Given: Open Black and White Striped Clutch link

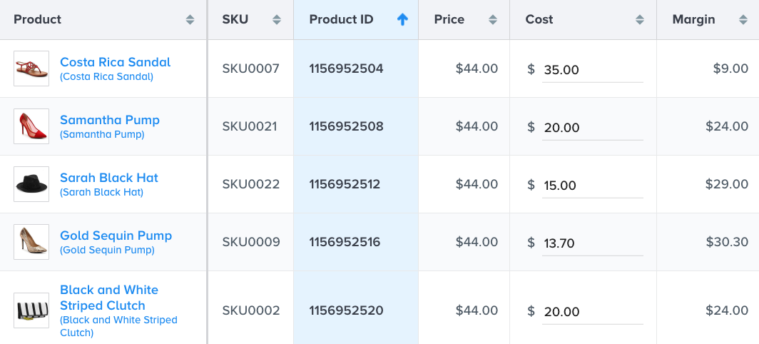Looking at the screenshot, I should pyautogui.click(x=109, y=298).
